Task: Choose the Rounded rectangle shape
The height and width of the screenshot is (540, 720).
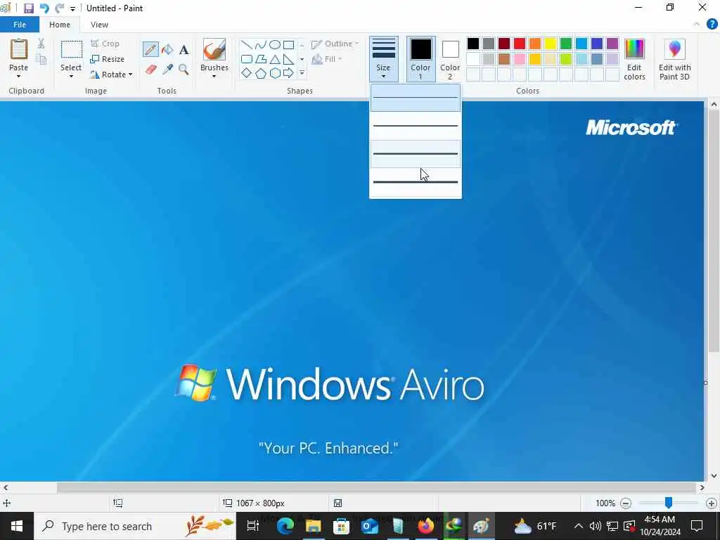Action: (247, 59)
